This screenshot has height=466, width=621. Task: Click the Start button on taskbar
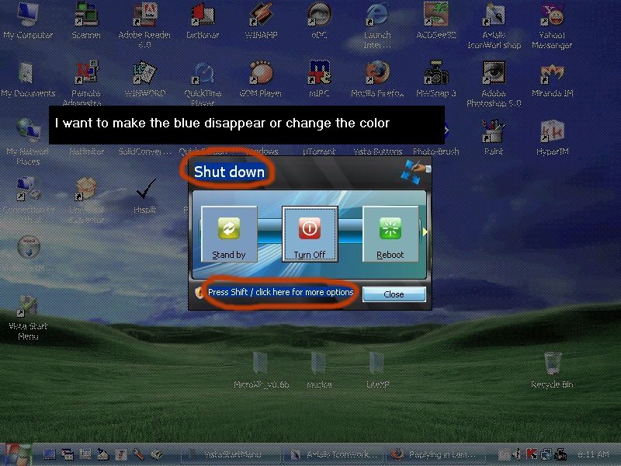pos(16,454)
